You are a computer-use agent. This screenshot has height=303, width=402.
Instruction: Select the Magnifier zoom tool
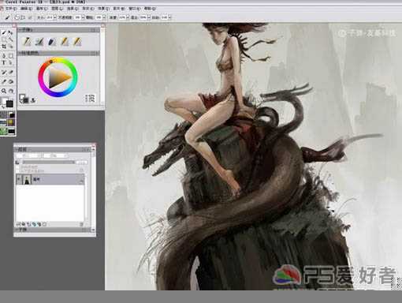coord(4,91)
